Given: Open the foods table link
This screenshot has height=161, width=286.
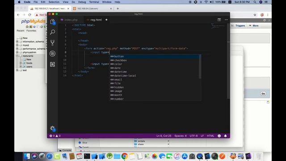Looking at the screenshot, I should pos(29,63).
